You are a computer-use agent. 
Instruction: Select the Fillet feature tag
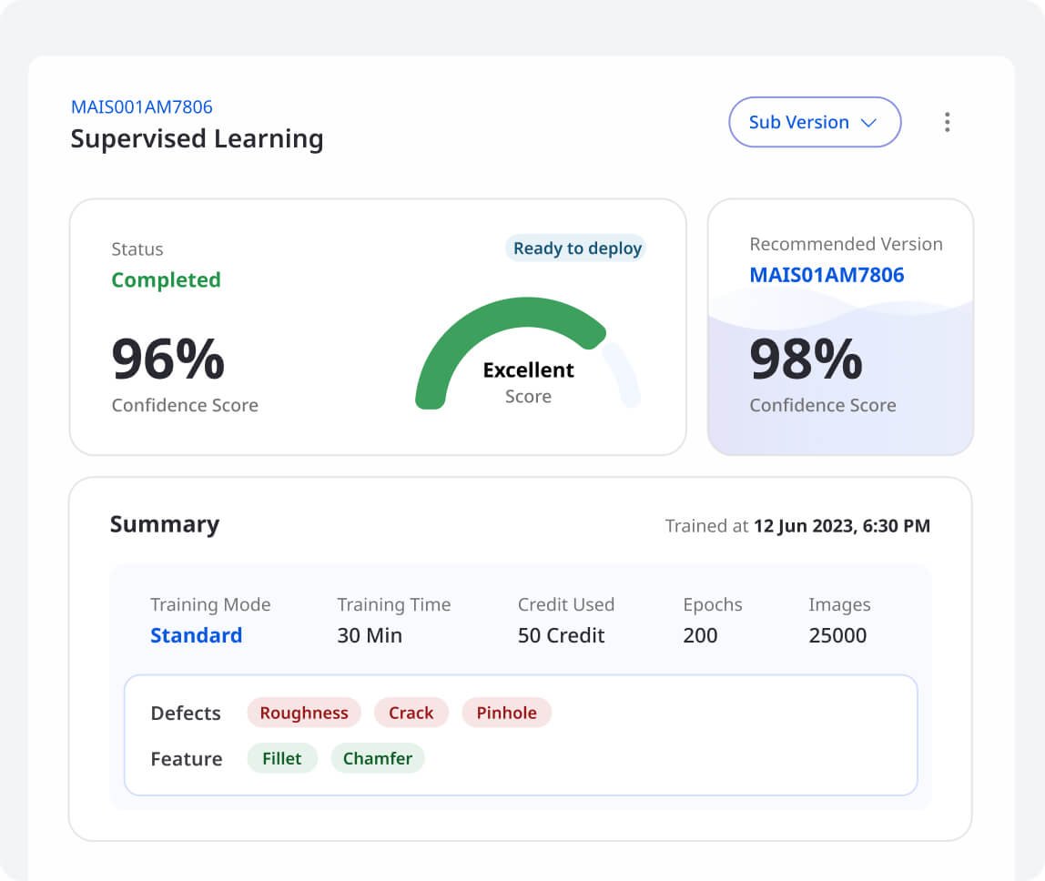(x=281, y=758)
